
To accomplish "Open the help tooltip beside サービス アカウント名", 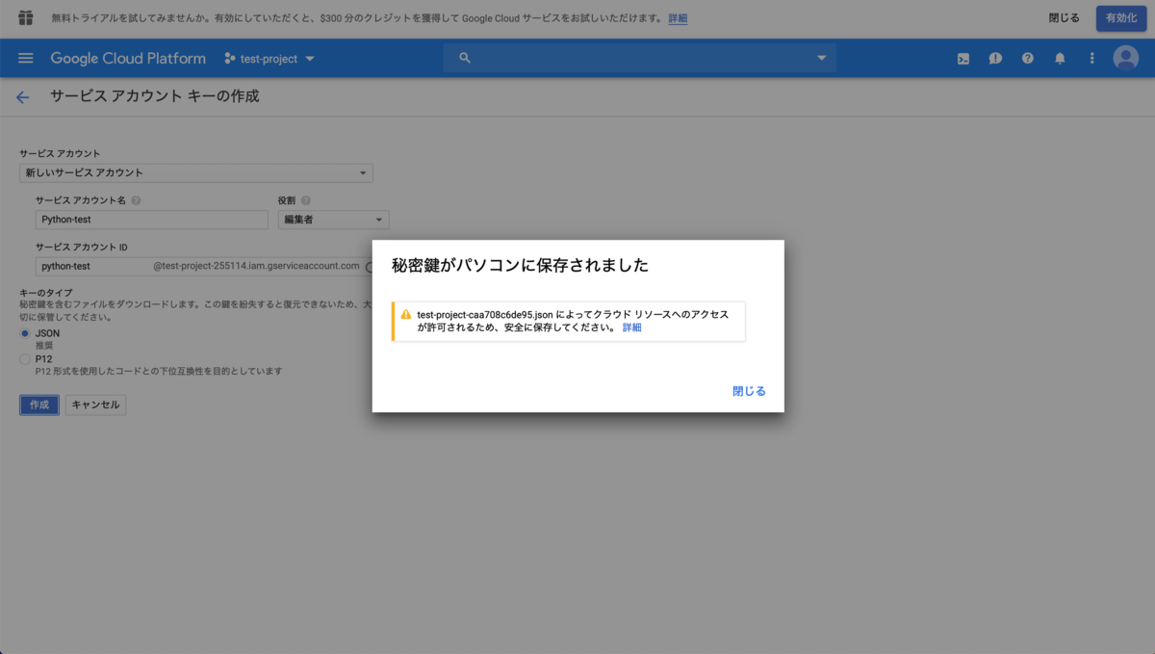I will [137, 199].
